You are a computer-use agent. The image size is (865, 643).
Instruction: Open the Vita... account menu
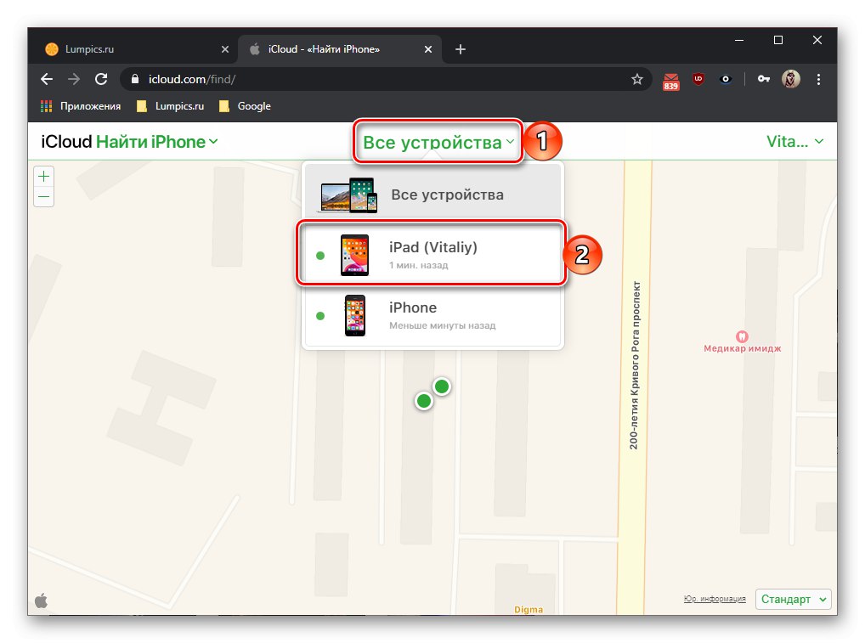pyautogui.click(x=795, y=142)
